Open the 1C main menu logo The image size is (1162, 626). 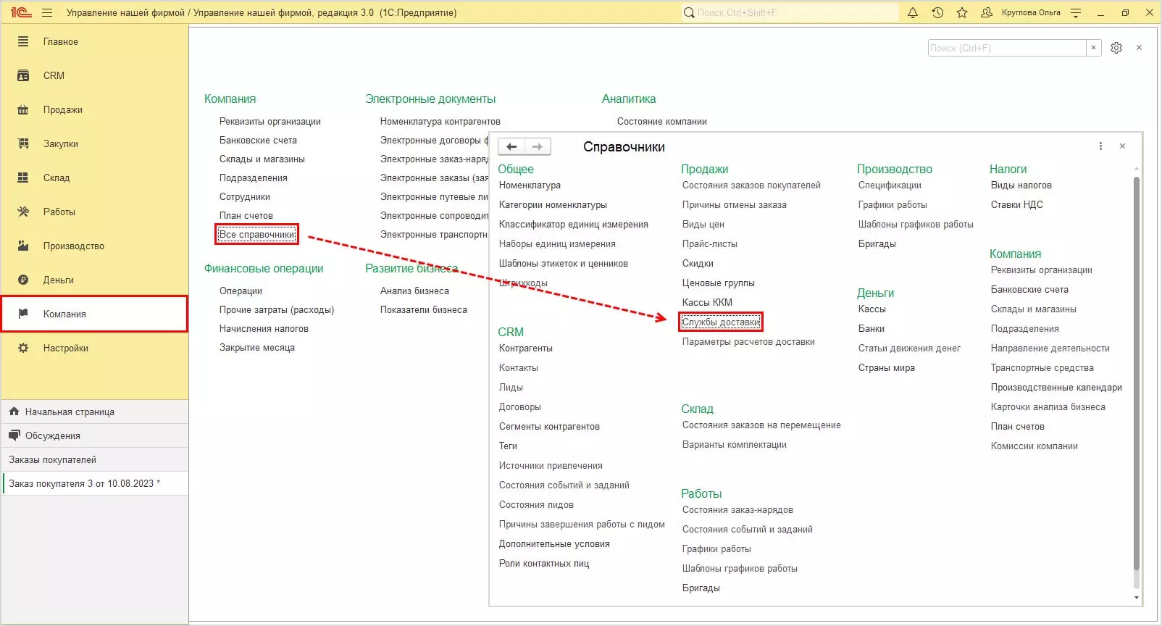(21, 12)
